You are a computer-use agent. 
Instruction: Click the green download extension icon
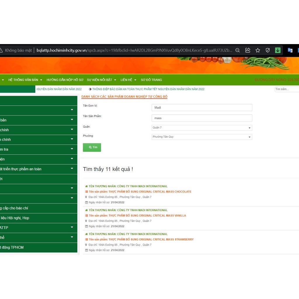coord(278,50)
